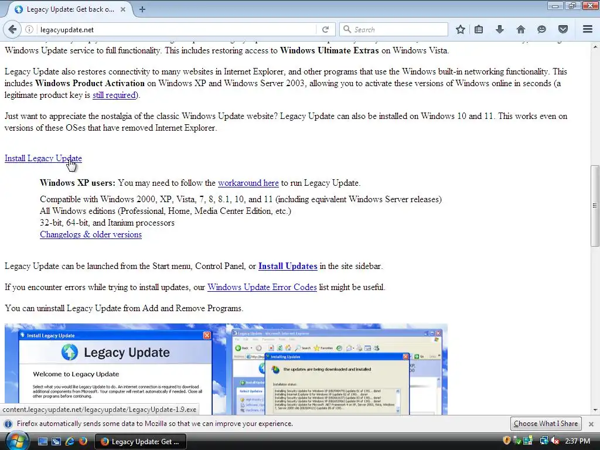Go back using the browser back arrow
Viewport: 600px width, 450px height.
coord(12,29)
